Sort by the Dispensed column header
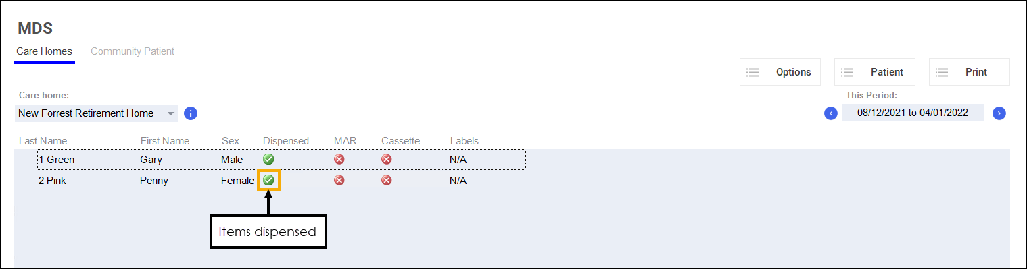Screen dimensions: 1027x269 [286, 141]
